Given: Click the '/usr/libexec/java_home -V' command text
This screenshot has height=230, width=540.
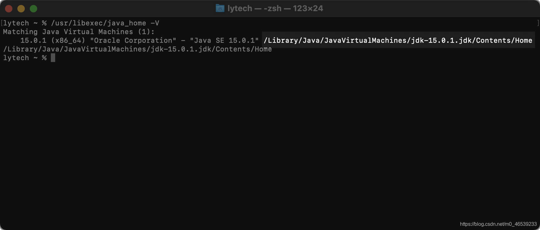Looking at the screenshot, I should coord(105,23).
